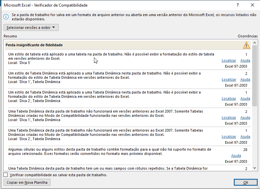Click Copiar em Nova Planilha button
The image size is (260, 189).
[27, 182]
